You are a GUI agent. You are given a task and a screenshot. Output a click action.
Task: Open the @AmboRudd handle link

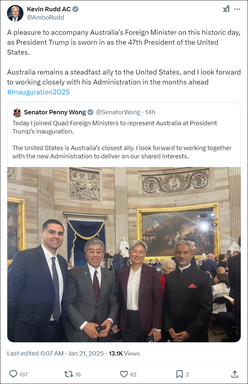[45, 17]
